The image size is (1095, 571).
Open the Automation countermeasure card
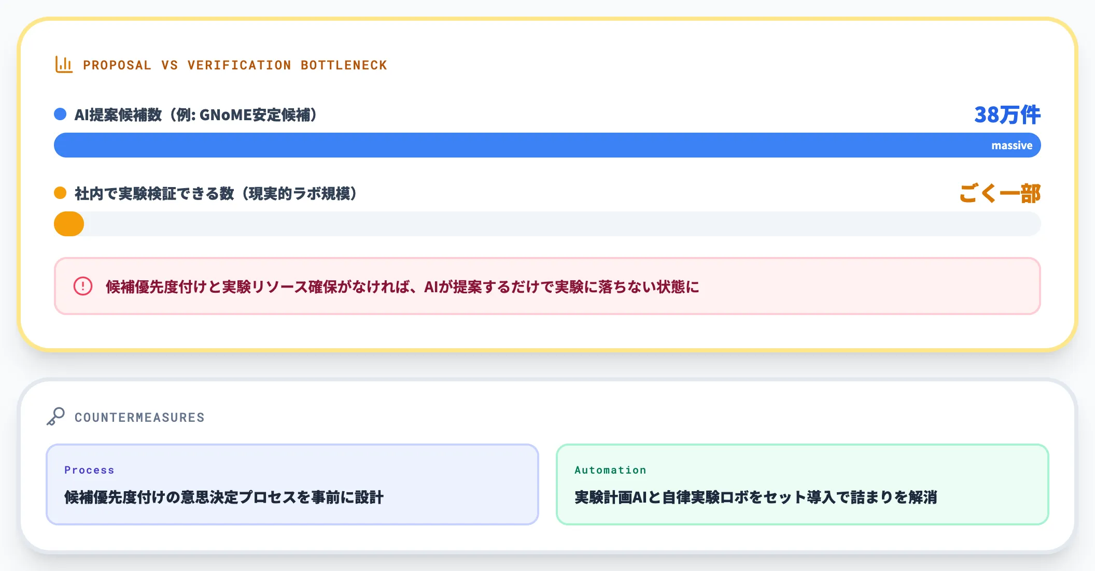[x=802, y=484]
